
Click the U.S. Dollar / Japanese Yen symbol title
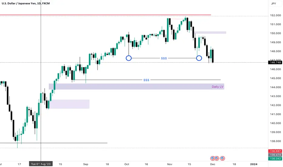(19, 3)
